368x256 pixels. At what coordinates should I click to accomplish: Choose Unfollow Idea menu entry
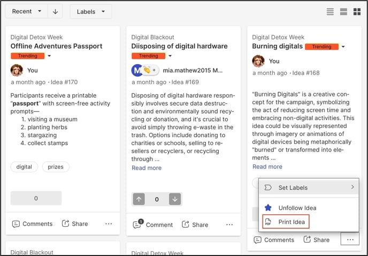coord(309,208)
